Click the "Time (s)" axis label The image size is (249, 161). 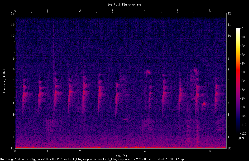(121, 156)
